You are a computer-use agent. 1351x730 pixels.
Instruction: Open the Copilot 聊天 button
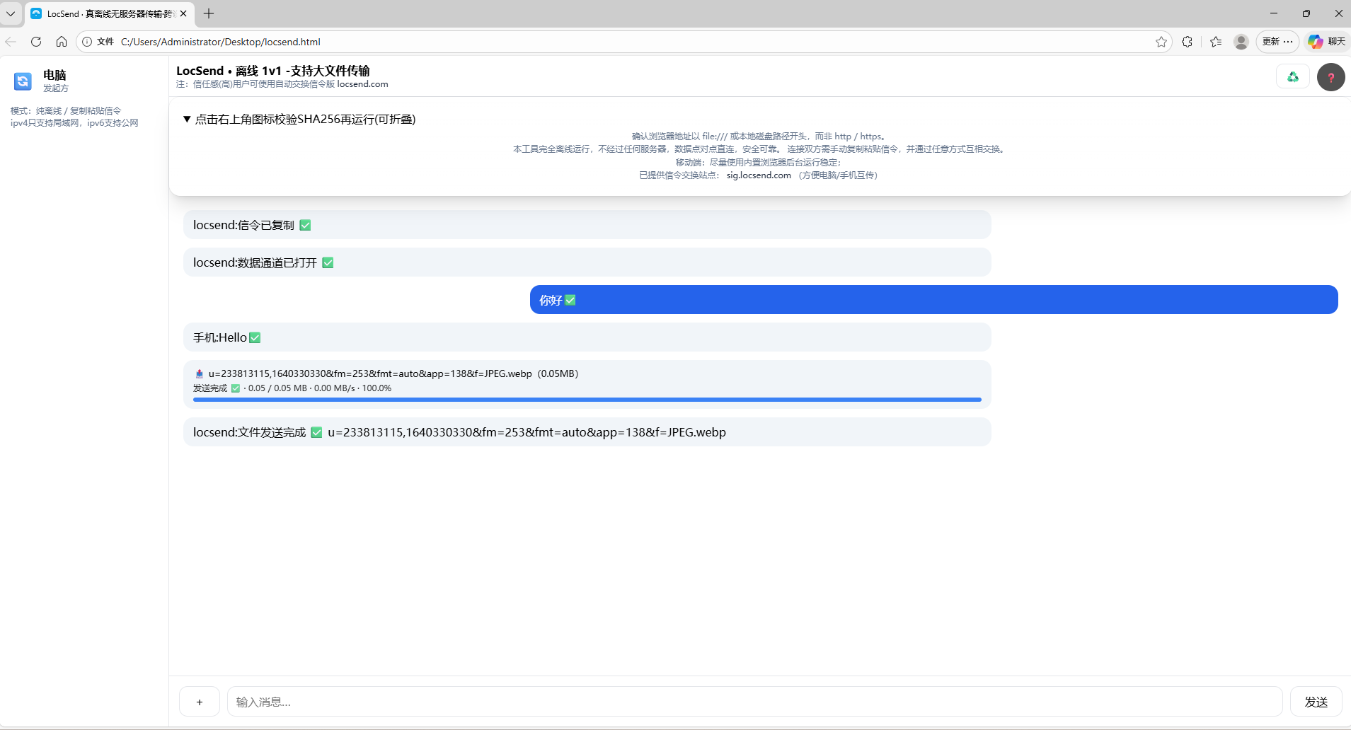coord(1327,42)
